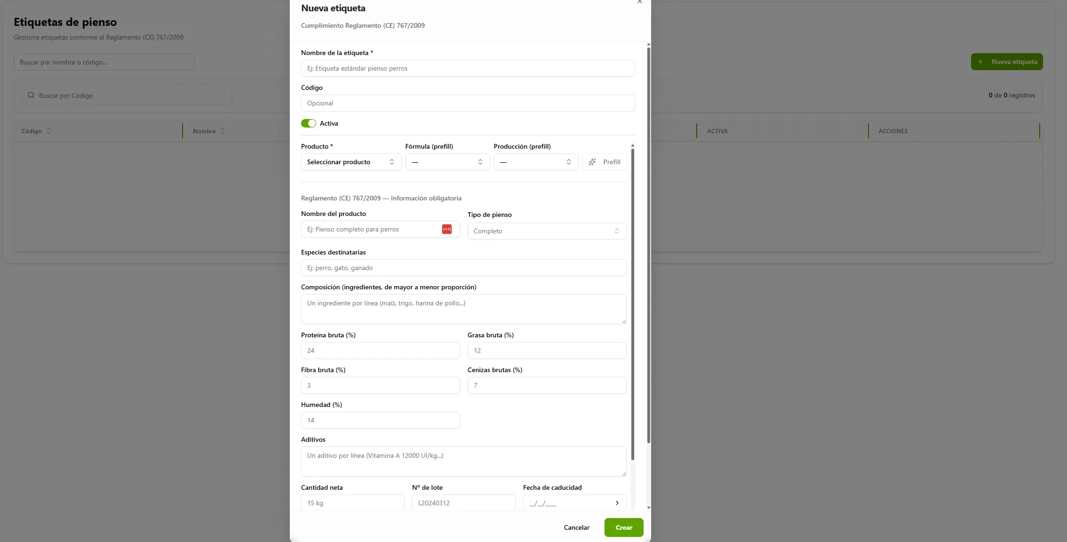Close the Nueva etiqueta dialog with X
Viewport: 1067px width, 542px height.
tap(639, 2)
